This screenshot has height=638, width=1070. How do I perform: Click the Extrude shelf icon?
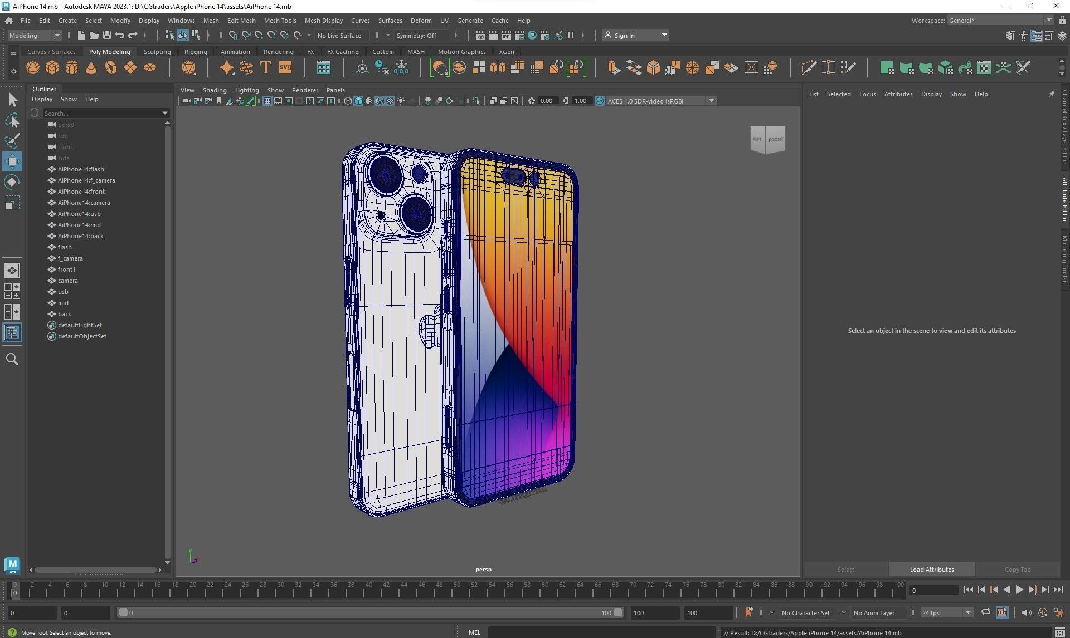tap(614, 68)
